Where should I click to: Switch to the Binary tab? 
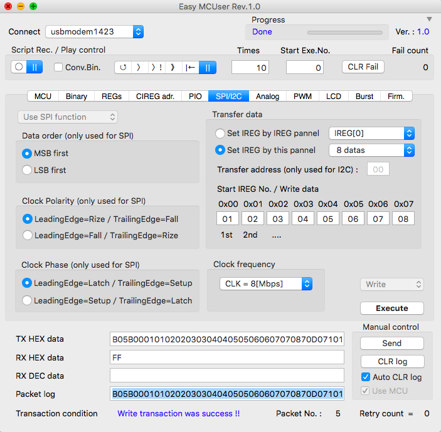click(x=77, y=96)
